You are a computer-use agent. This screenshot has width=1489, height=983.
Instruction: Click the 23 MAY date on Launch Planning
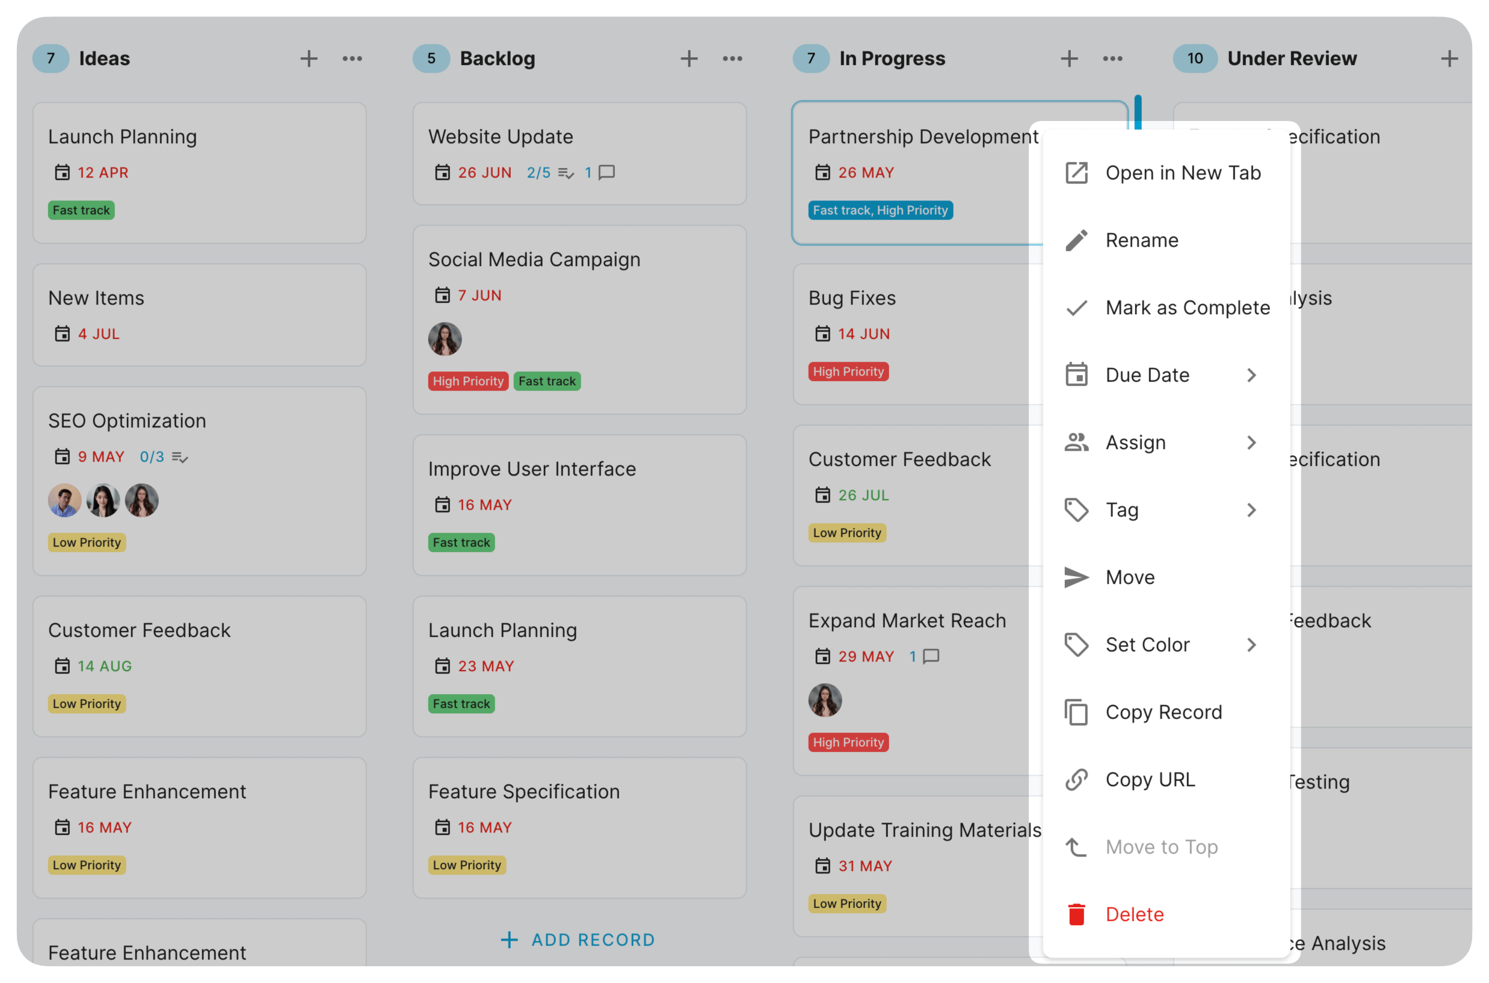coord(486,666)
